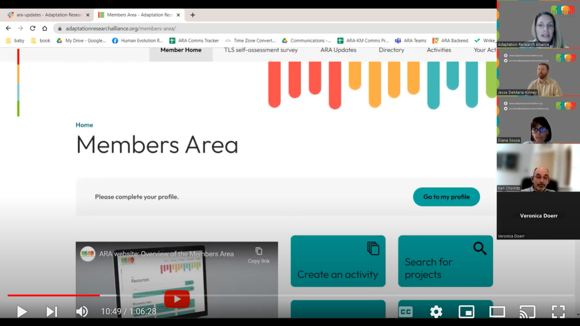Screen dimensions: 580x326
Task: Open the Search for projects tile
Action: pyautogui.click(x=445, y=261)
